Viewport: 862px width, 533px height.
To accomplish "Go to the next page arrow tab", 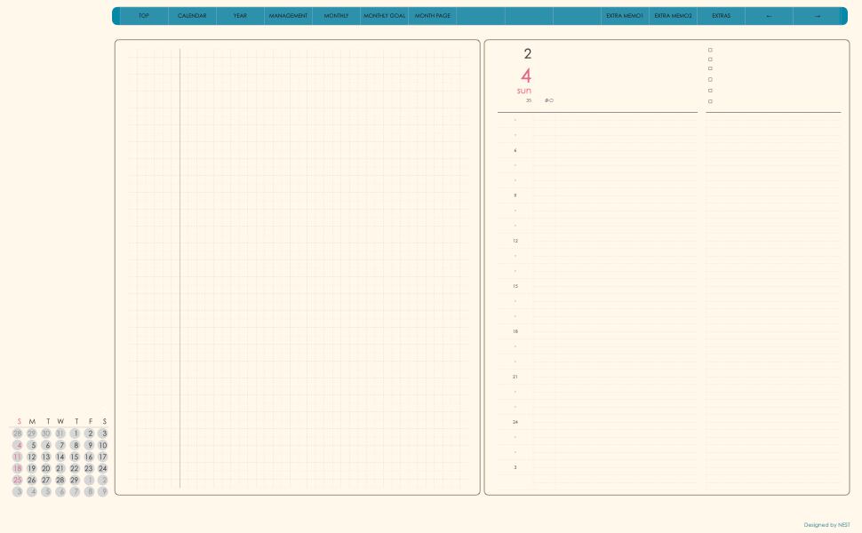I will click(817, 16).
